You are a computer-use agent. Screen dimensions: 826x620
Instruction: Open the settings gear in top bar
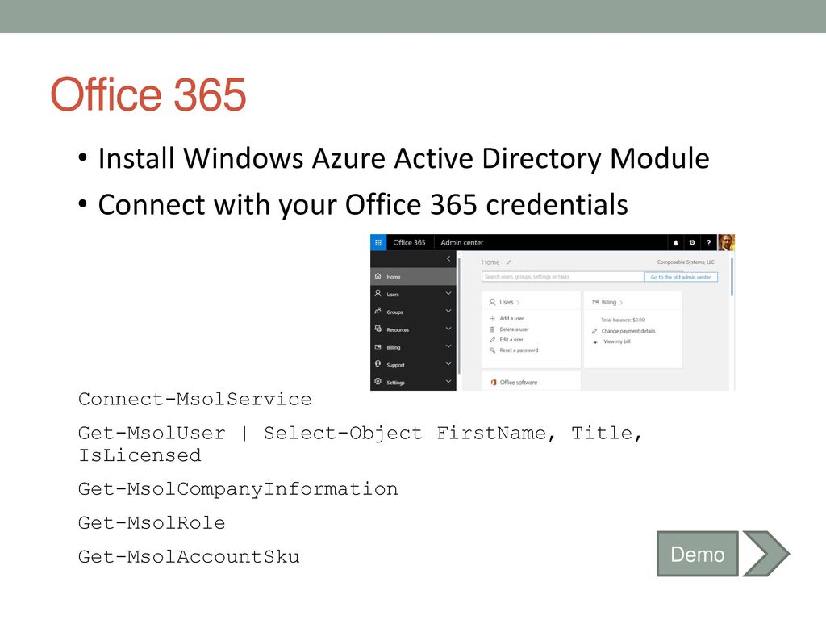[692, 243]
